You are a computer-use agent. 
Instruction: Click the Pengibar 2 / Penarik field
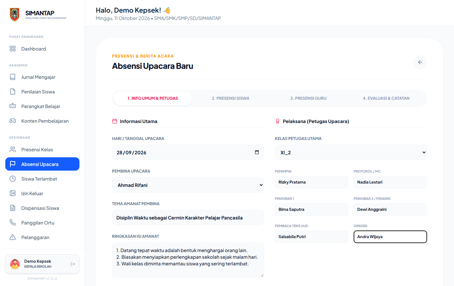pos(390,210)
